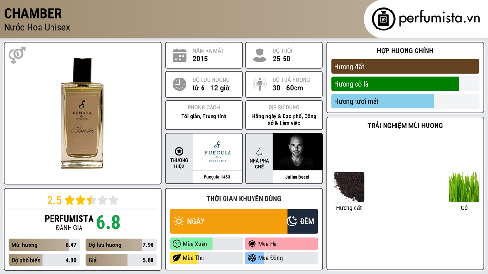This screenshot has width=488, height=274.
Task: Click the Mùa Xuân flower icon
Action: click(x=177, y=244)
